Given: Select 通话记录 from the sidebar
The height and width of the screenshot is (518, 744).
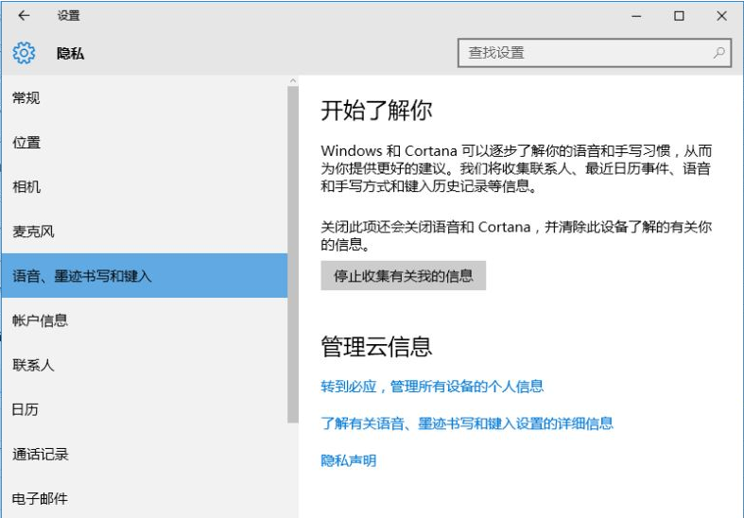Looking at the screenshot, I should coord(40,454).
